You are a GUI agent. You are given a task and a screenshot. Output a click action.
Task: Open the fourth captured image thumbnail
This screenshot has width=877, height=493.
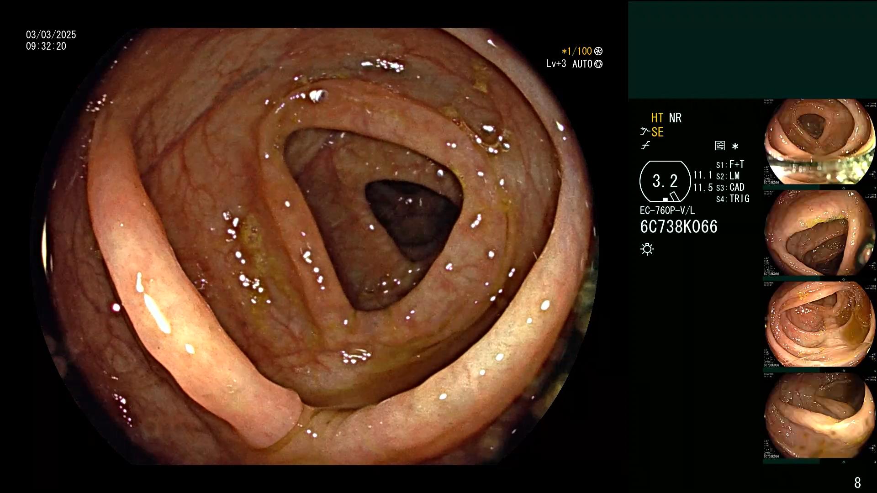pyautogui.click(x=820, y=415)
